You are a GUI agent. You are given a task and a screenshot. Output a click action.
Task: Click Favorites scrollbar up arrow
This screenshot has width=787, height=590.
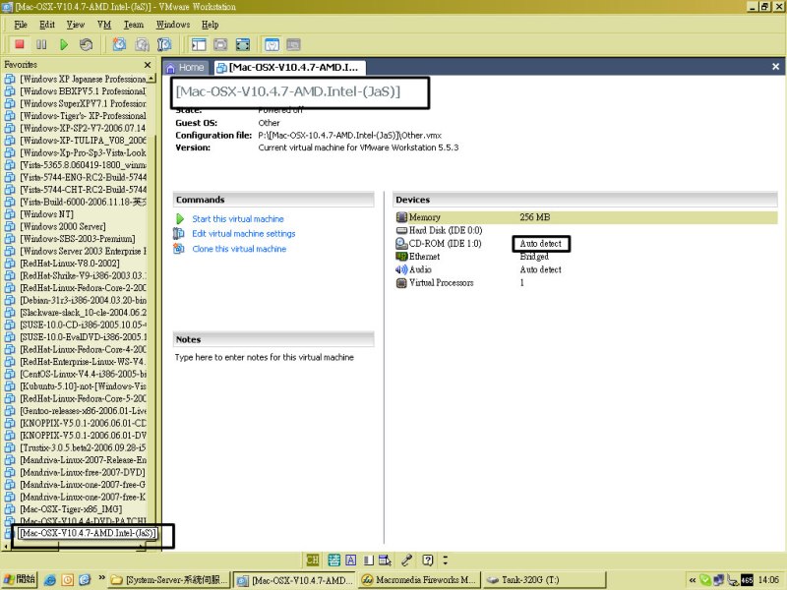(x=151, y=79)
